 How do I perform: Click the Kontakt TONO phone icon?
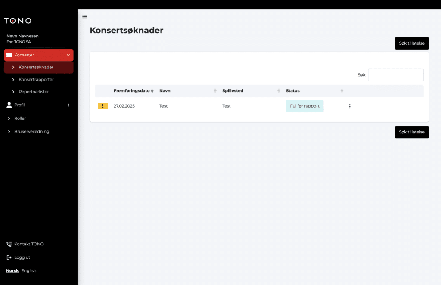pos(9,244)
